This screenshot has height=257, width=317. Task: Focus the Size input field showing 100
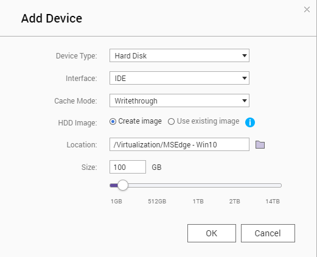(x=128, y=167)
